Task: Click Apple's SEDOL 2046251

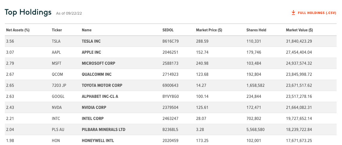Action: click(x=170, y=52)
